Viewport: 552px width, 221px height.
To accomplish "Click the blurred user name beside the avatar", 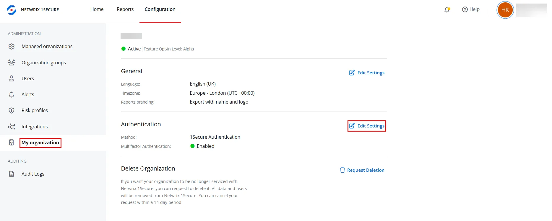I will click(x=531, y=10).
